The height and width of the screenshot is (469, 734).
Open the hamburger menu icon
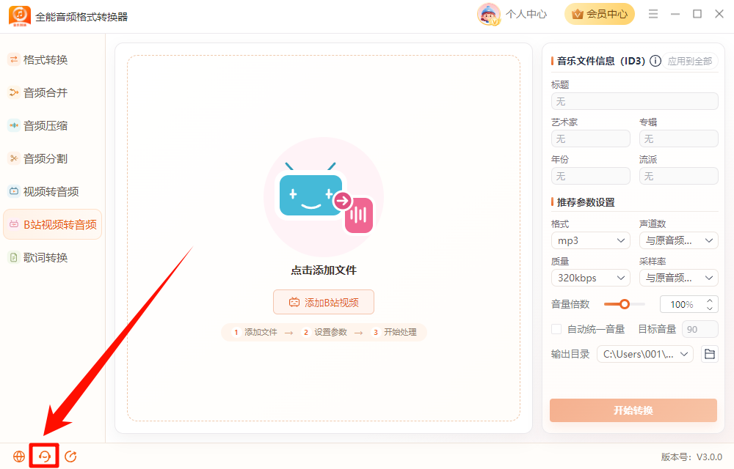[x=653, y=14]
